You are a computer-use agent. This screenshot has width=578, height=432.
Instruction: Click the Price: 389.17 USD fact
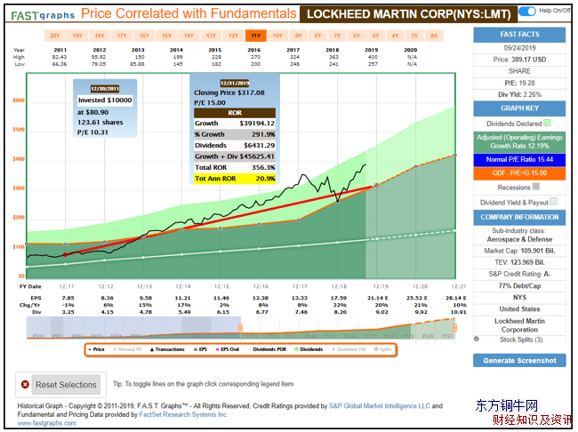(x=519, y=60)
